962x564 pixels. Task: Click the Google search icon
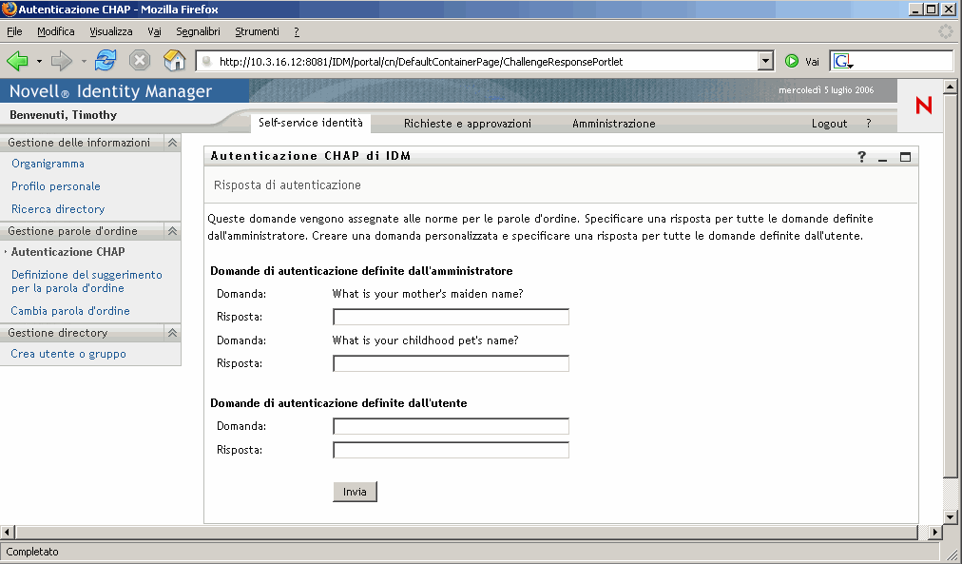[x=842, y=60]
